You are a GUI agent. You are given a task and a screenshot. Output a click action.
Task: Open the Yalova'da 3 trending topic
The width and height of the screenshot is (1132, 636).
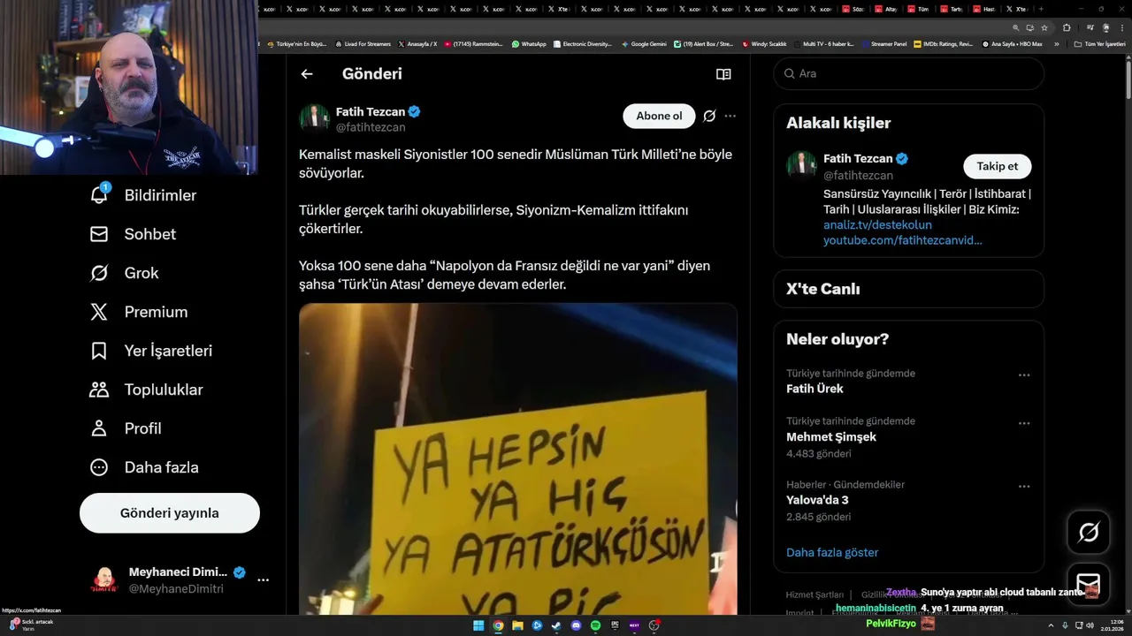(x=817, y=500)
